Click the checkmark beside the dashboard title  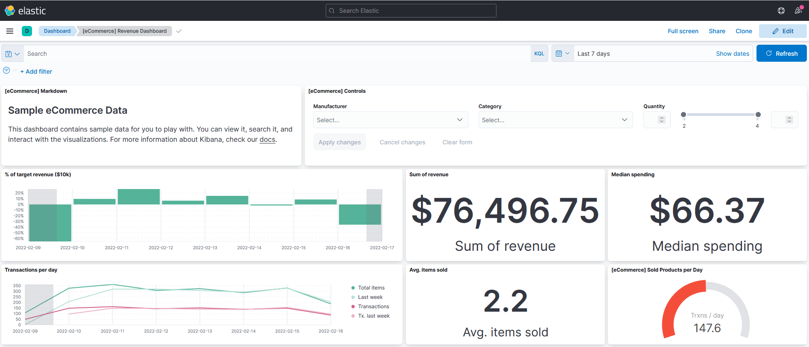(x=179, y=31)
